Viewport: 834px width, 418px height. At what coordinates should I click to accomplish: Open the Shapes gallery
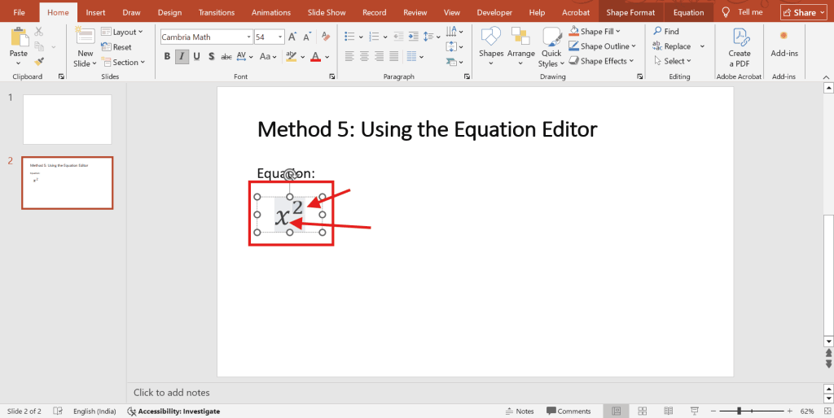click(x=491, y=44)
